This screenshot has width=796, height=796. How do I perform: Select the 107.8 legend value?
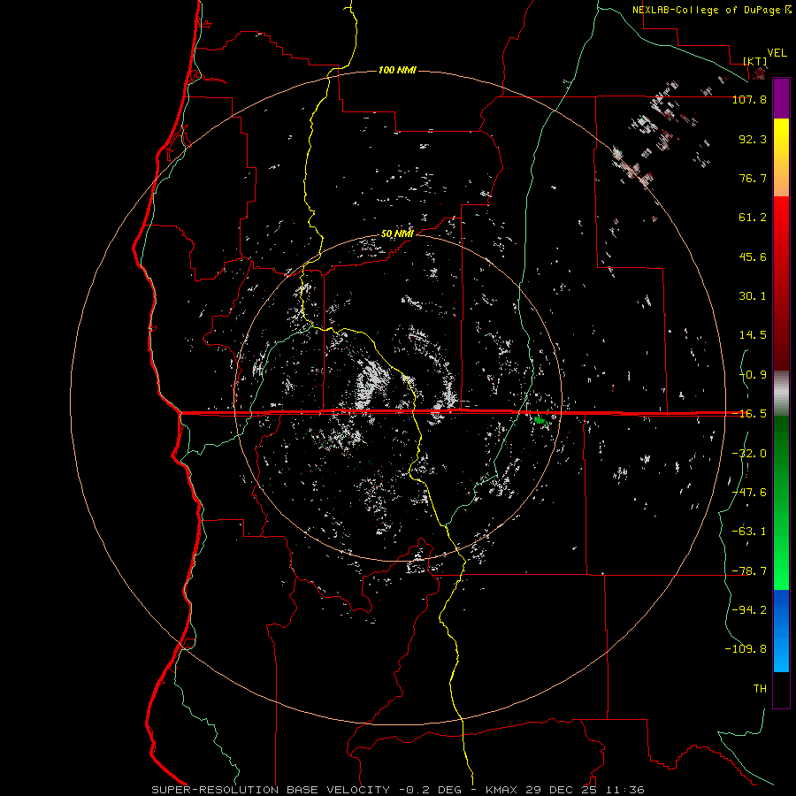coord(749,99)
